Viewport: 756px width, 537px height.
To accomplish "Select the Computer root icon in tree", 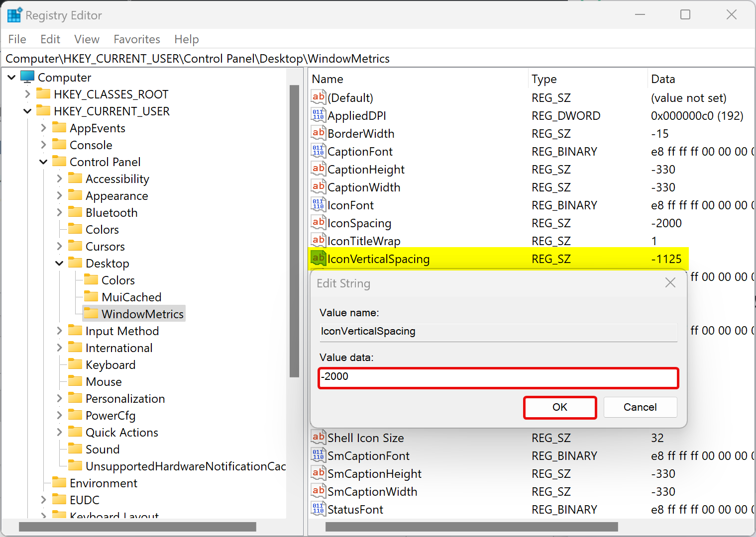I will pos(27,77).
